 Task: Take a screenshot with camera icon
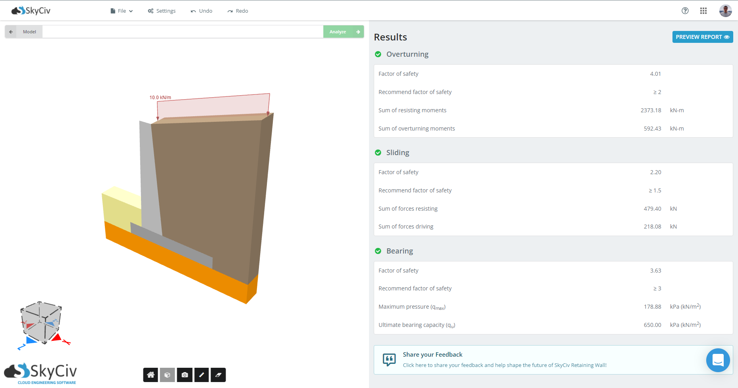[185, 375]
